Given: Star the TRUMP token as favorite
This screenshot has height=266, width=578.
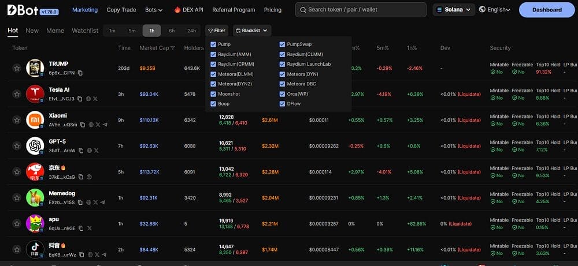Looking at the screenshot, I should click(17, 68).
